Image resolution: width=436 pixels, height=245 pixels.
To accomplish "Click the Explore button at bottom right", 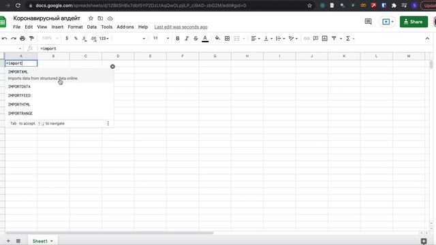I will [424, 241].
